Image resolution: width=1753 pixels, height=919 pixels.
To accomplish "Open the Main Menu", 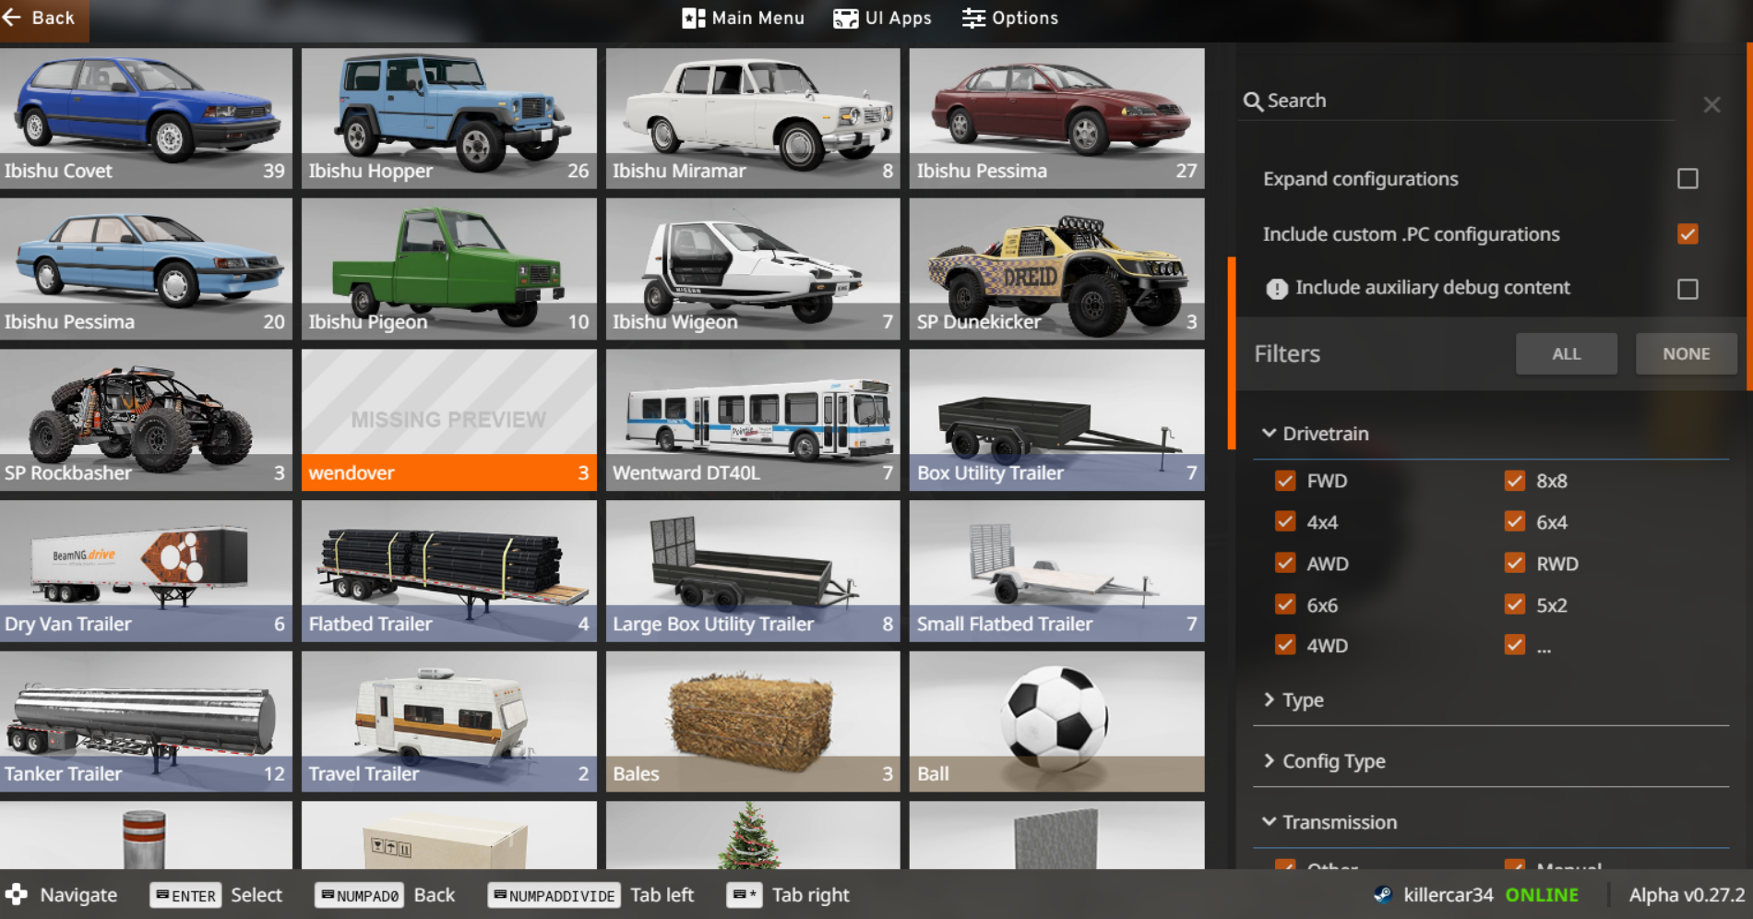I will [x=743, y=18].
